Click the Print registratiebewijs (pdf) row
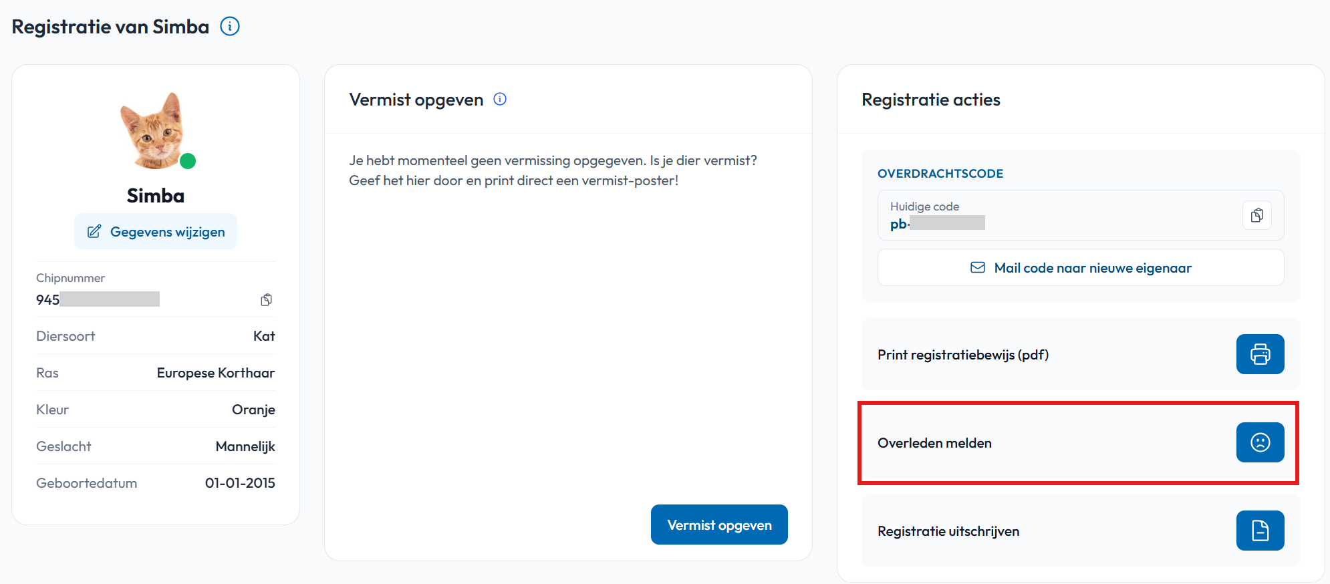 (x=1081, y=354)
